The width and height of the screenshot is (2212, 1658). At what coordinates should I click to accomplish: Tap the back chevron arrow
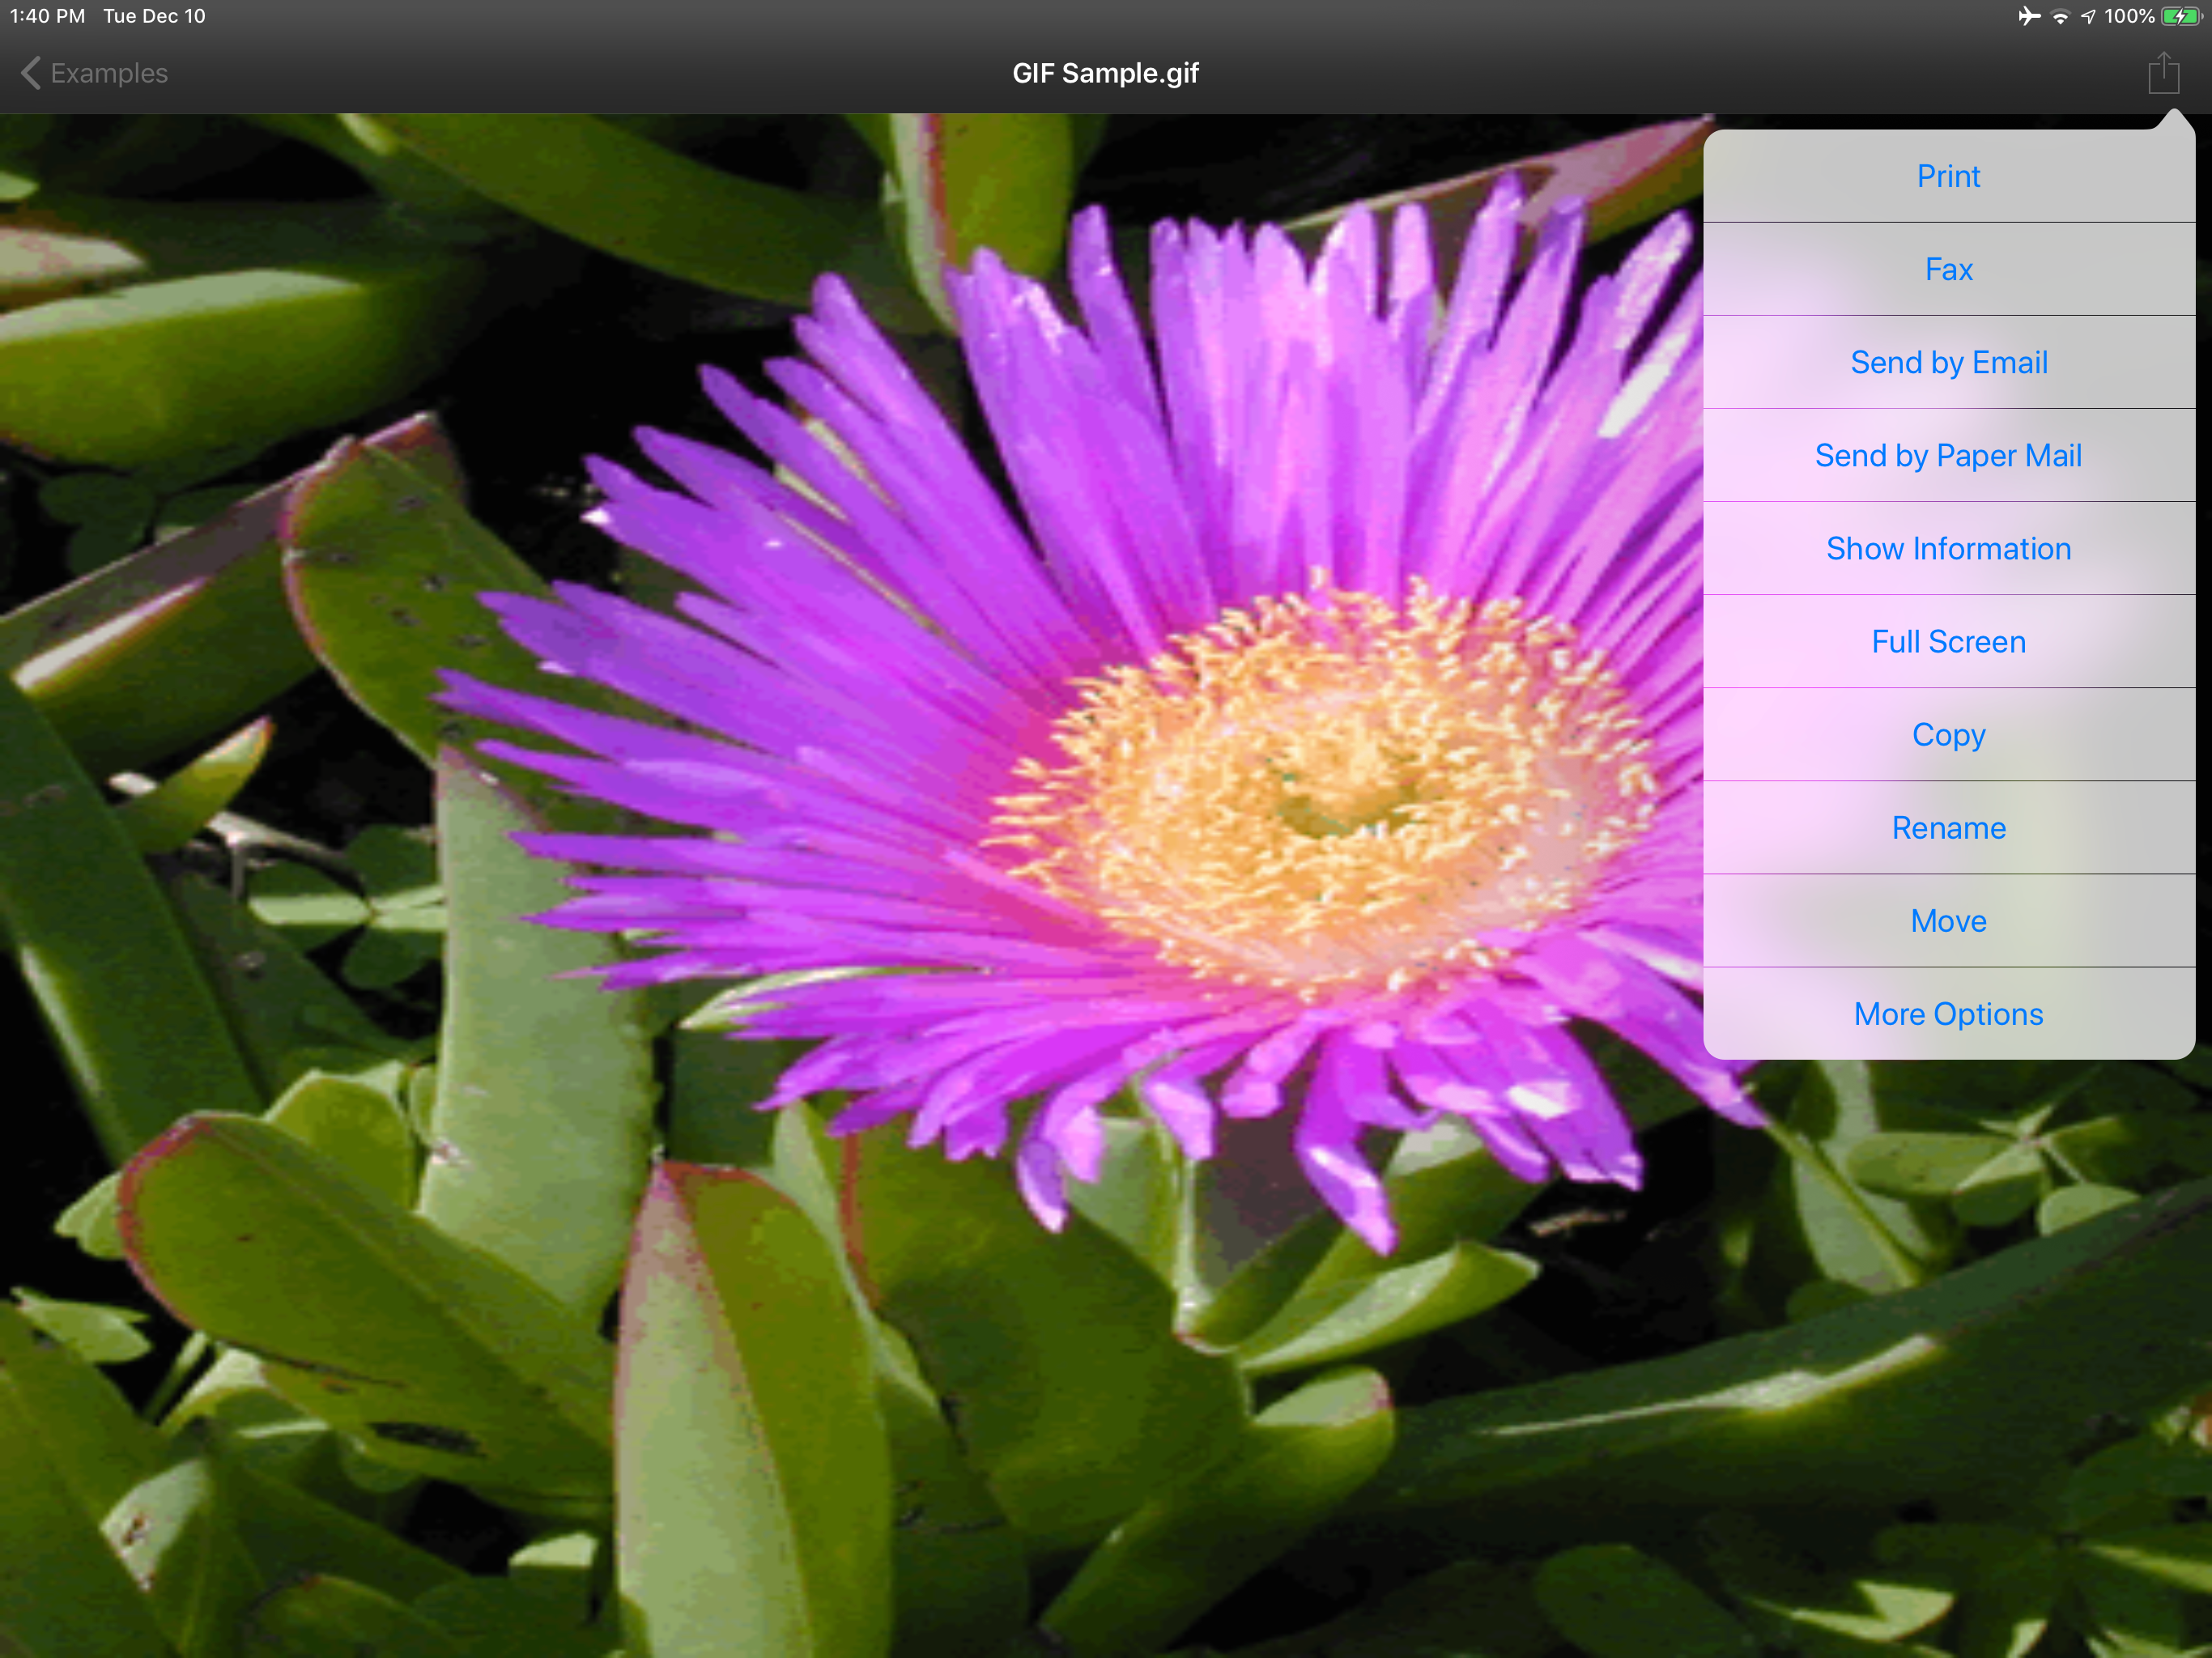pos(31,73)
